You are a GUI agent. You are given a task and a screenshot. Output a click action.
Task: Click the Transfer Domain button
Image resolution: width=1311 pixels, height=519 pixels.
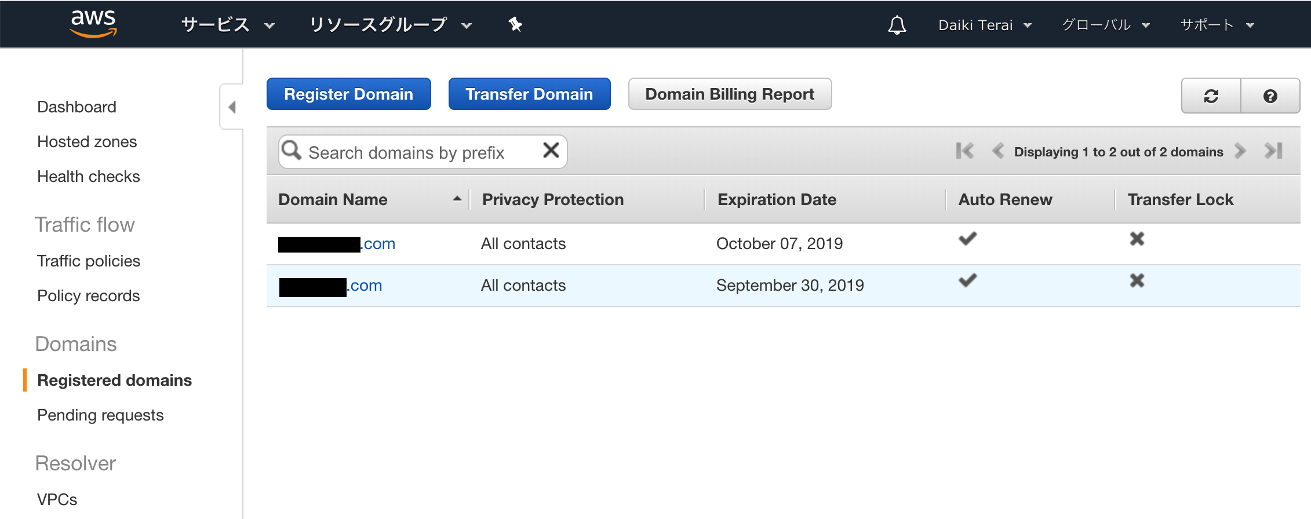[529, 94]
